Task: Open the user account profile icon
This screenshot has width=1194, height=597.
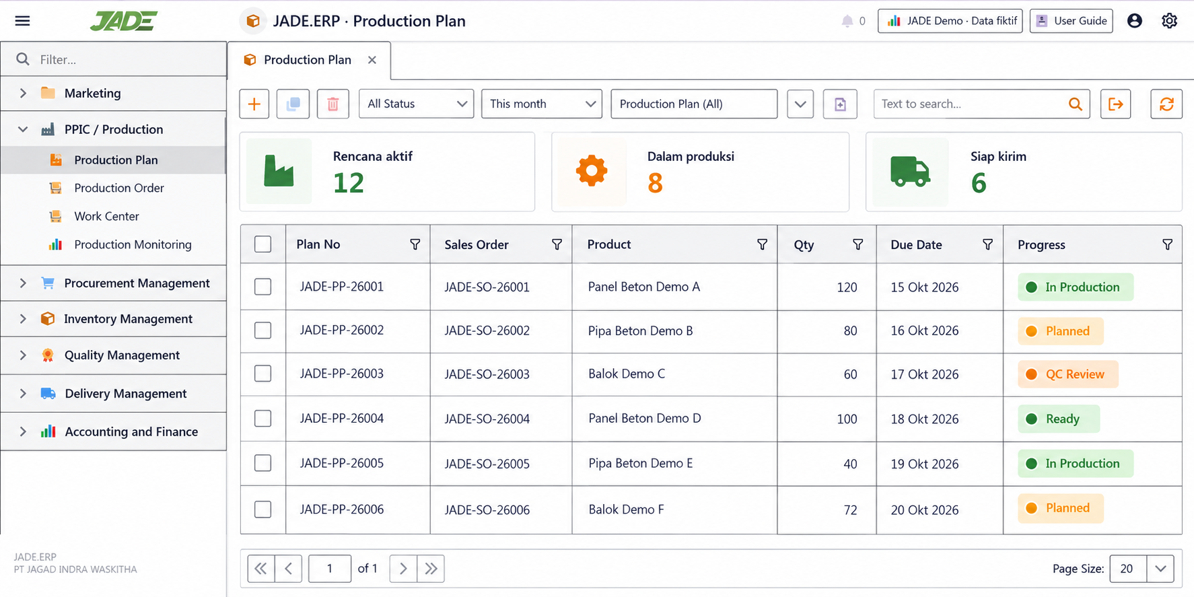Action: coord(1135,21)
